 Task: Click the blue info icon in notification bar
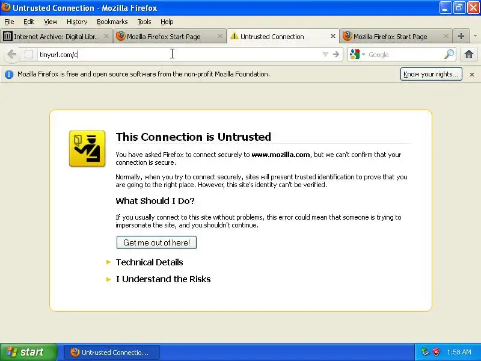coord(9,74)
